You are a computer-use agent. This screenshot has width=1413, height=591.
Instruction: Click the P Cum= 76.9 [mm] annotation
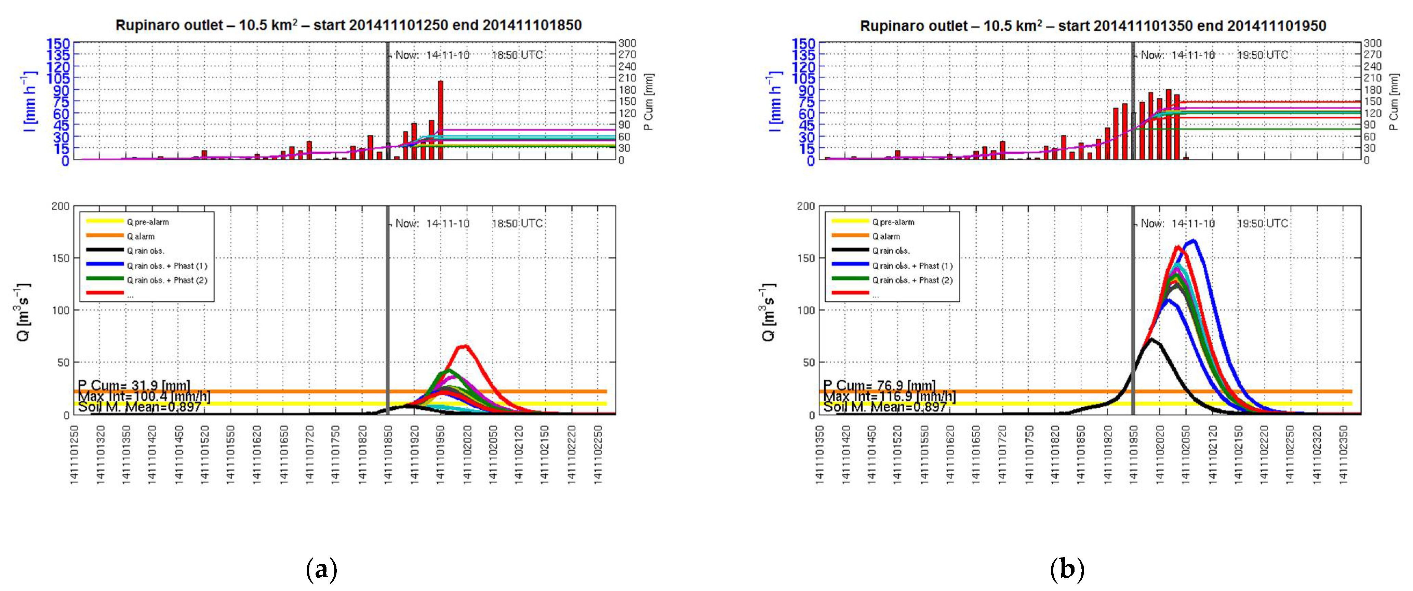pyautogui.click(x=879, y=385)
